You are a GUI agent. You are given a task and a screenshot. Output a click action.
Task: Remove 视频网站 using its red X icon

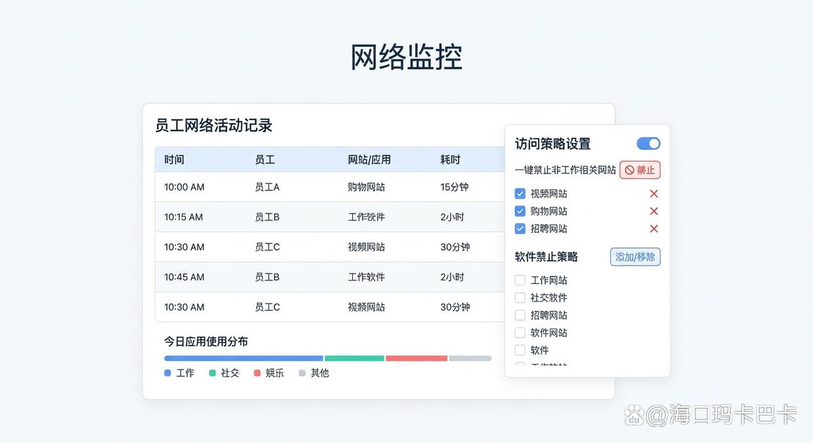coord(653,193)
